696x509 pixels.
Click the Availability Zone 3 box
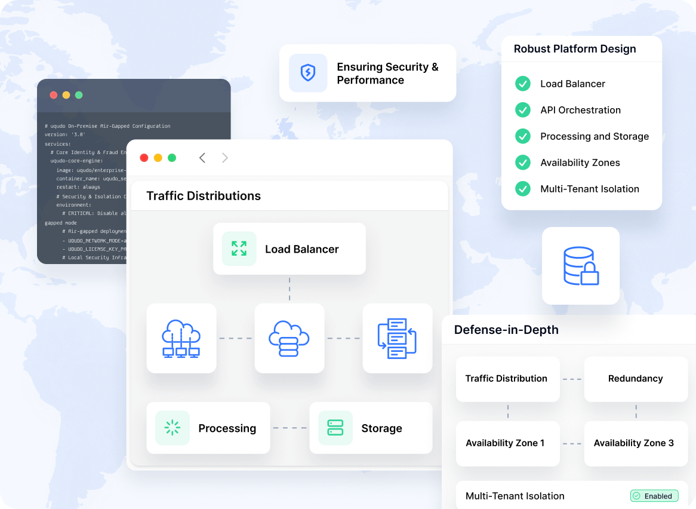(x=635, y=443)
